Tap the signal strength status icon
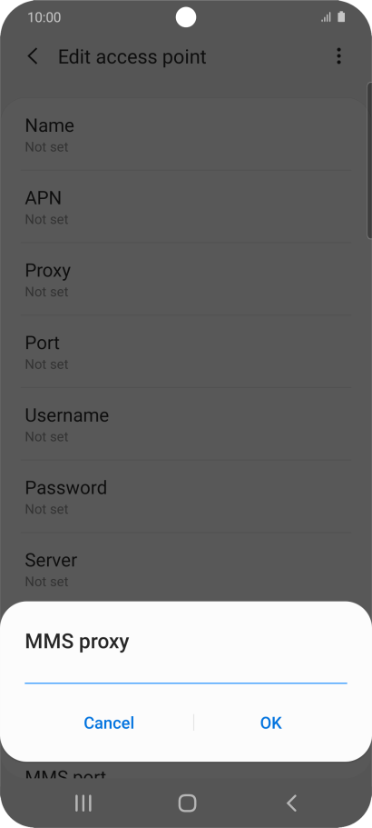372x828 pixels. [x=326, y=17]
